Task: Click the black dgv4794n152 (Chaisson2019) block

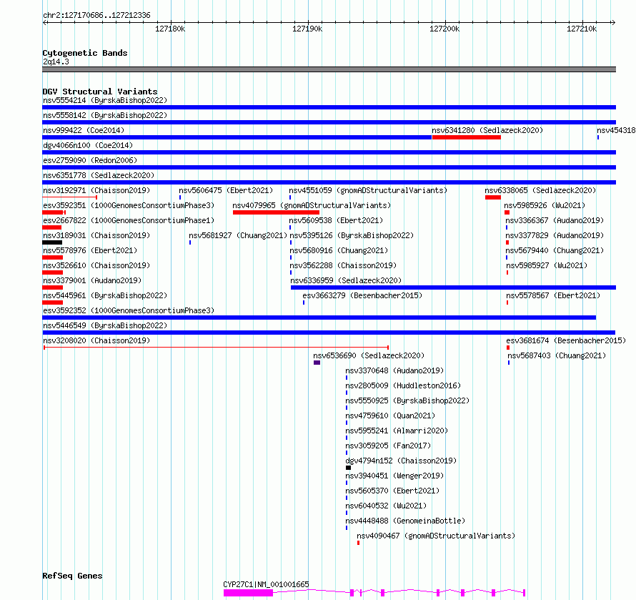Action: point(349,468)
